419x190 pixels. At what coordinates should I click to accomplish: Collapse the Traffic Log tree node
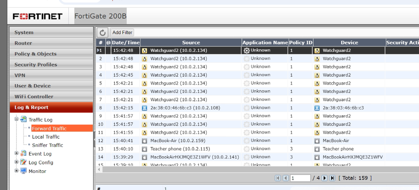click(x=17, y=119)
